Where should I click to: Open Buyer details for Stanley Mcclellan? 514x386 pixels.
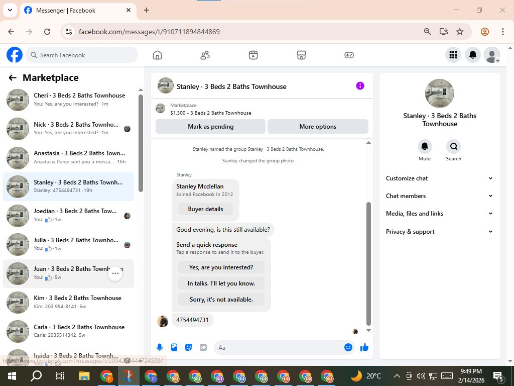(x=205, y=209)
